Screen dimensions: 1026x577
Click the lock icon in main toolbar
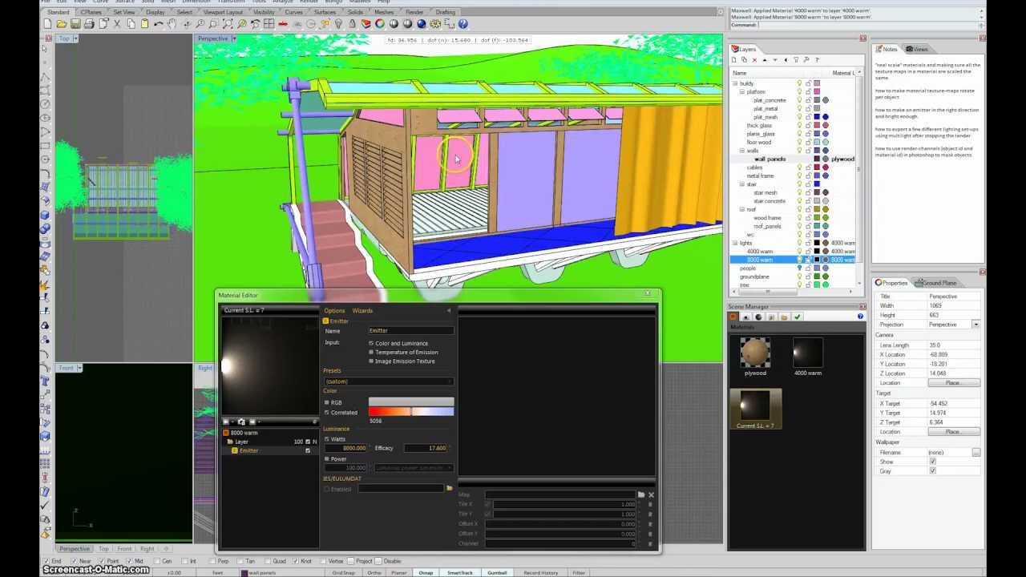352,24
